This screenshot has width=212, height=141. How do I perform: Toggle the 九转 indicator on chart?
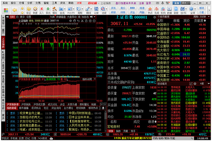tap(52, 17)
